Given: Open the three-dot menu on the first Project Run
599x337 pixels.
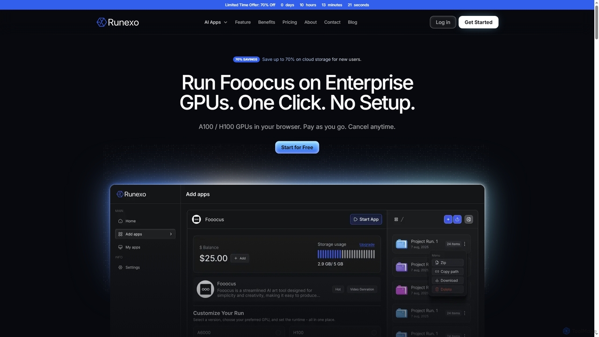Looking at the screenshot, I should [x=465, y=244].
